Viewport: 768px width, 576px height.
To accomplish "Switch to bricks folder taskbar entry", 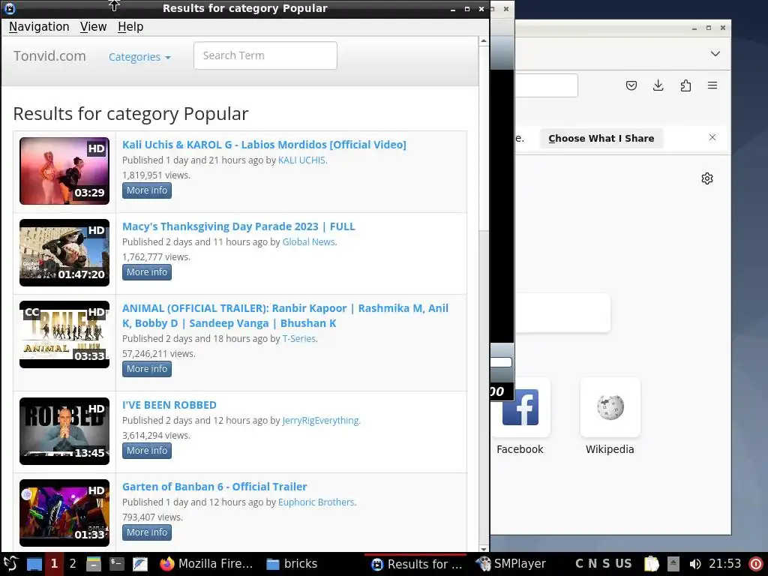I will pyautogui.click(x=292, y=564).
